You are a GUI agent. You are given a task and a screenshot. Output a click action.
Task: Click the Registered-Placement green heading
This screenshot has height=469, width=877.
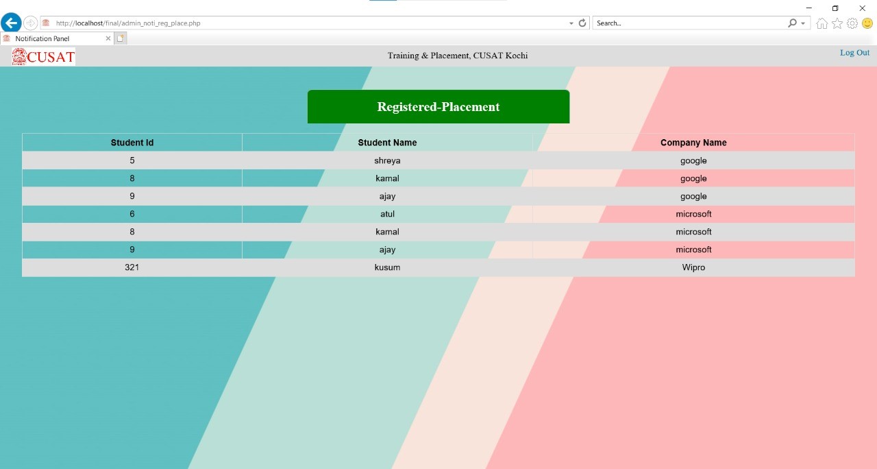click(x=438, y=106)
